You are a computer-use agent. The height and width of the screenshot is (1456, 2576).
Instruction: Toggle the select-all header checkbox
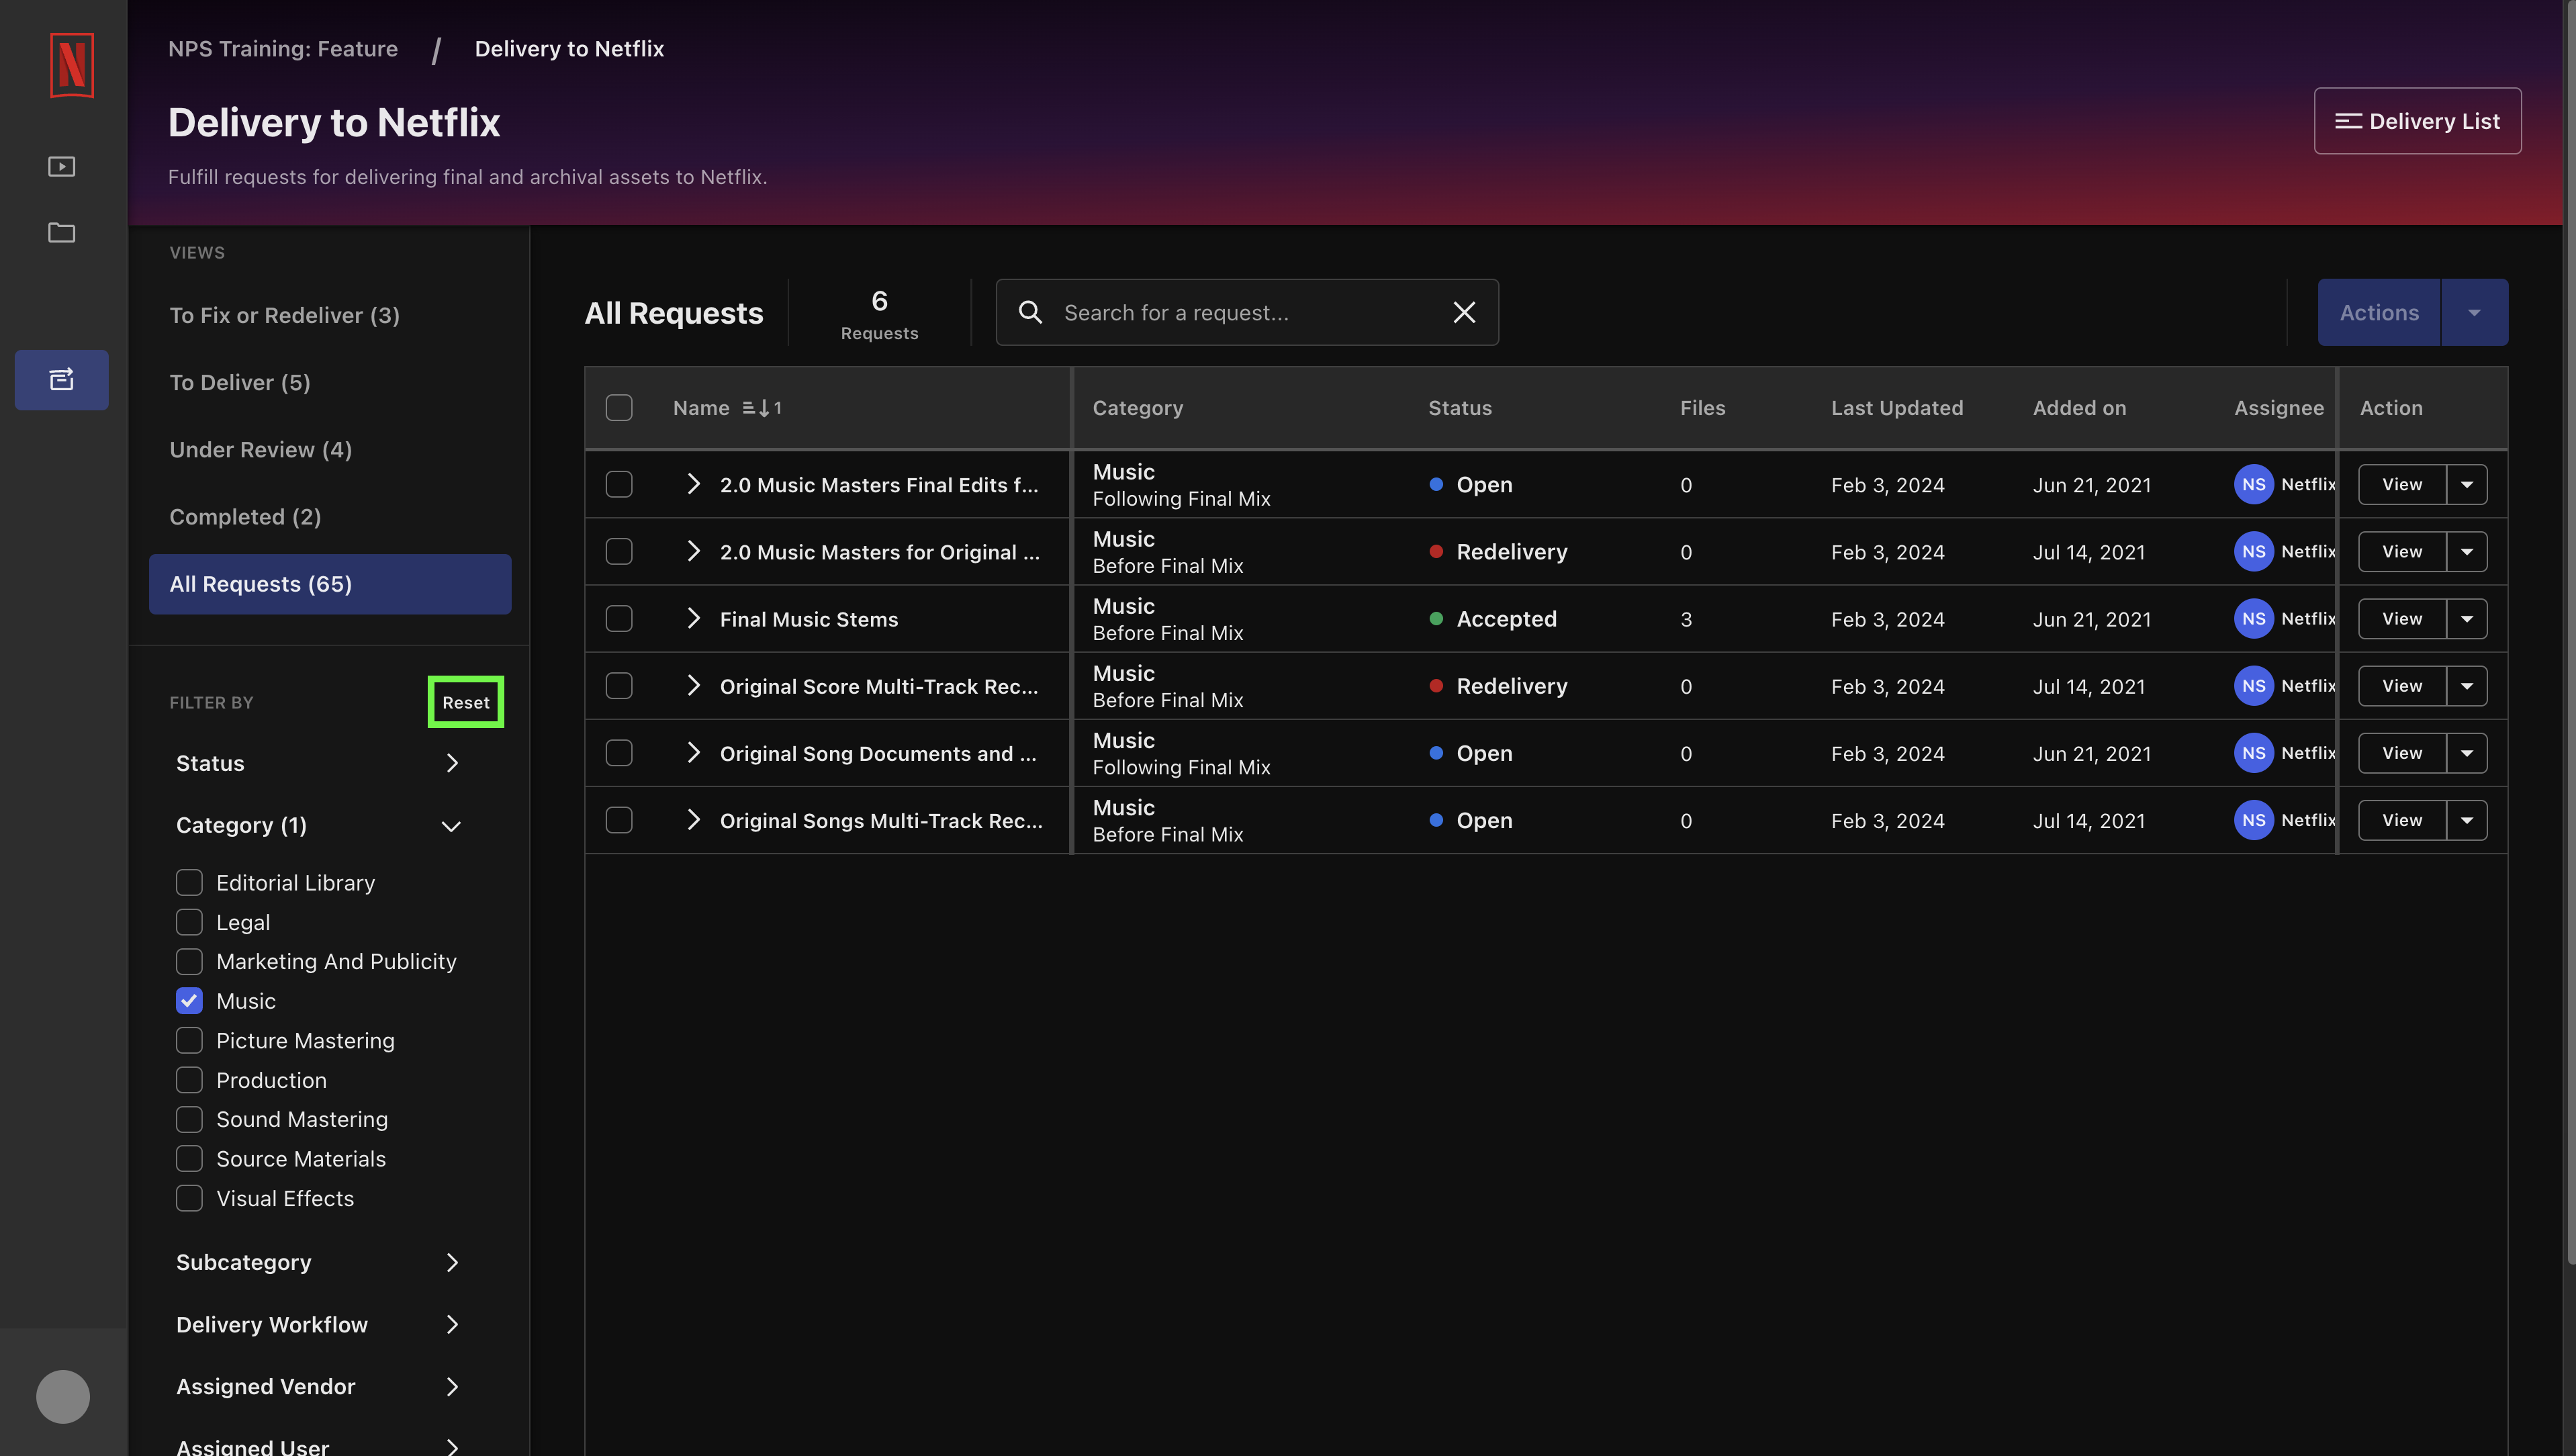click(619, 408)
